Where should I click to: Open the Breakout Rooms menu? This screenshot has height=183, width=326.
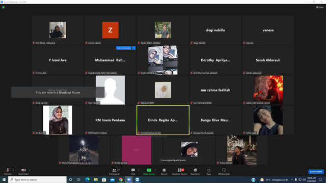point(180,171)
